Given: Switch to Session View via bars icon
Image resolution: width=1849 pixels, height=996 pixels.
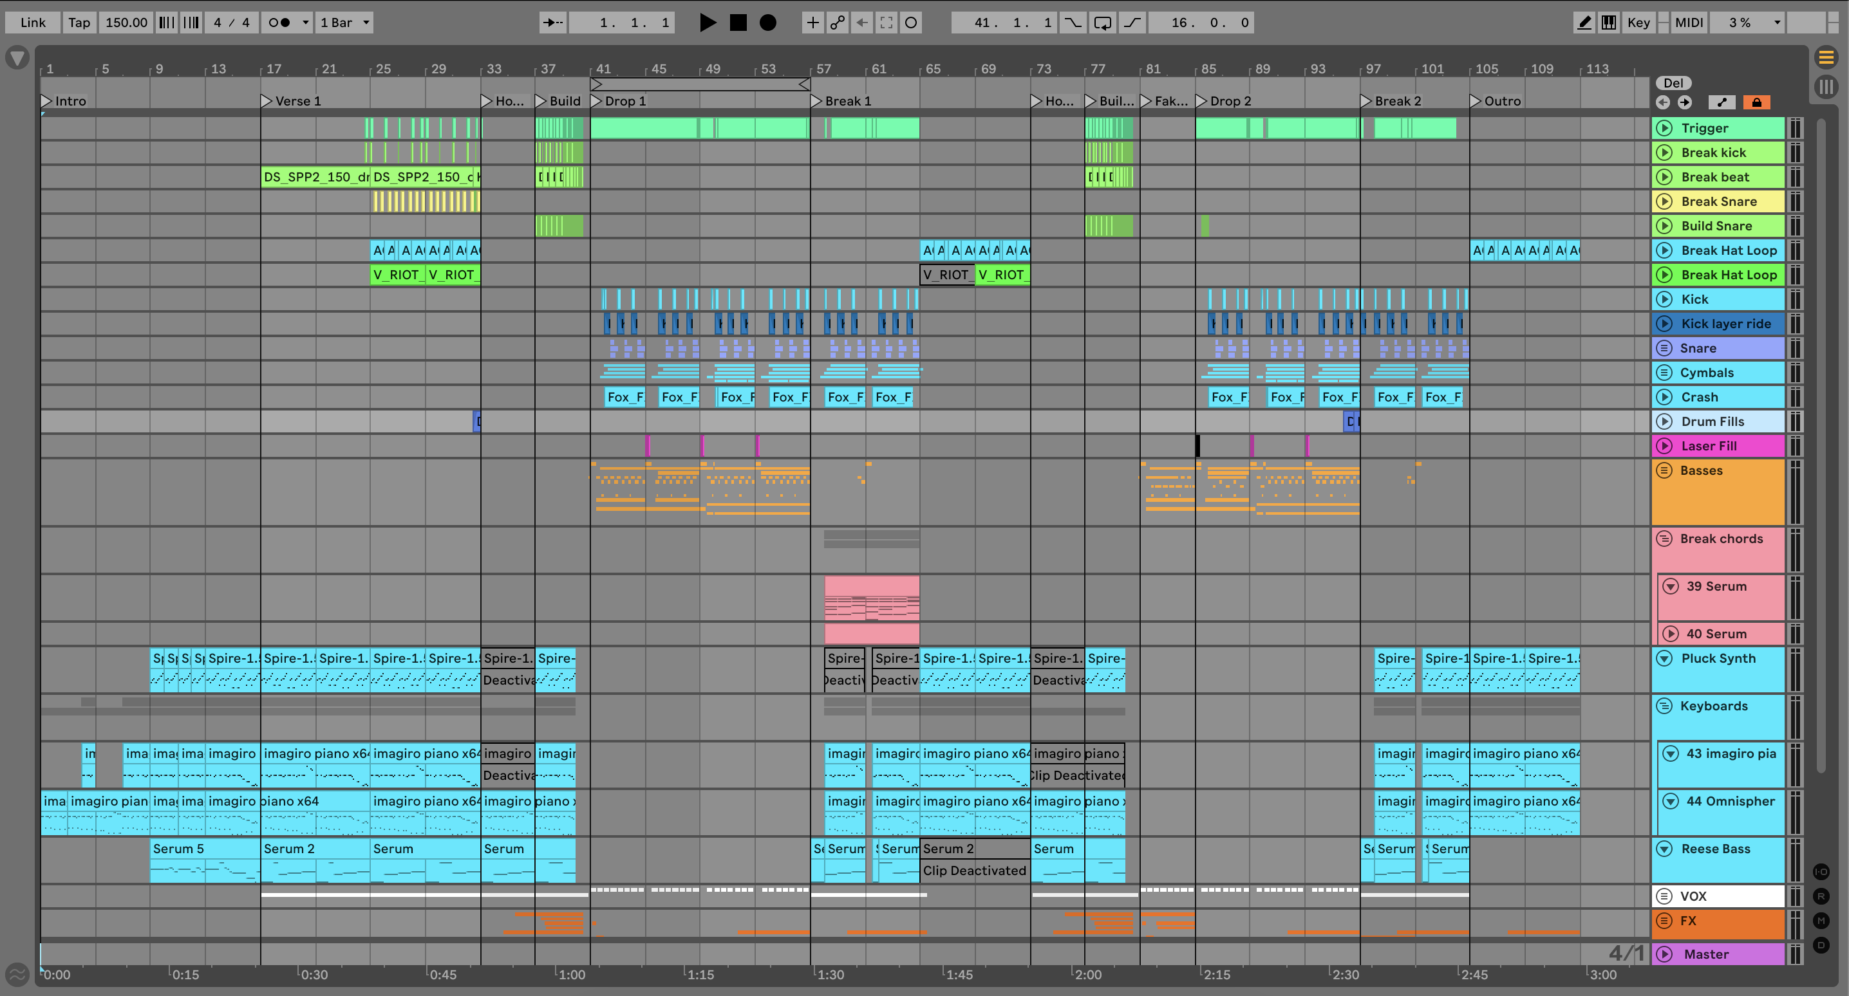Looking at the screenshot, I should pyautogui.click(x=1826, y=87).
